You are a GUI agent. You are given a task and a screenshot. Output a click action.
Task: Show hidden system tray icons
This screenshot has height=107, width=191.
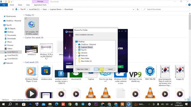click(x=149, y=104)
